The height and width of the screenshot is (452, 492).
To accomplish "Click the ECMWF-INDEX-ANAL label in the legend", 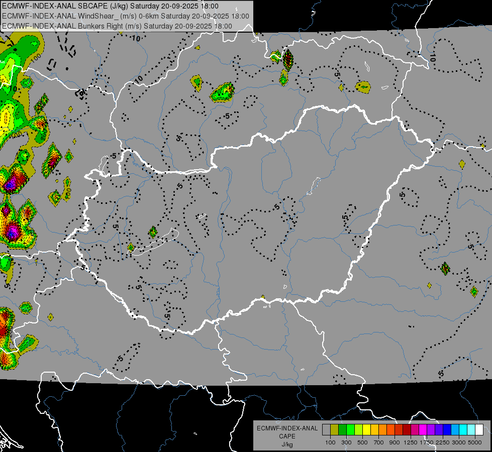I will coord(287,428).
